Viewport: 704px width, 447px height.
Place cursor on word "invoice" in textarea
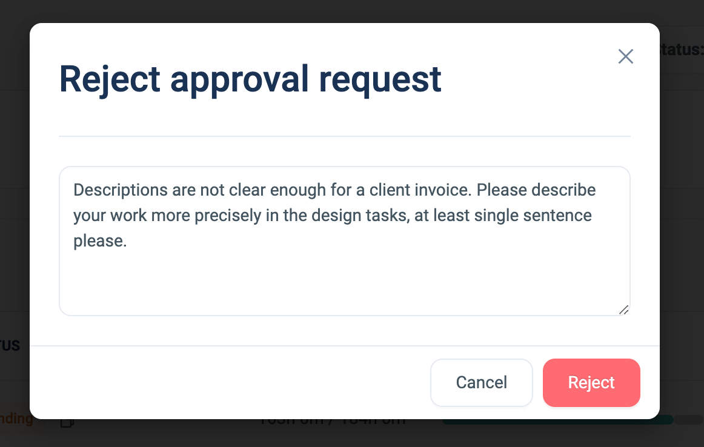click(442, 190)
